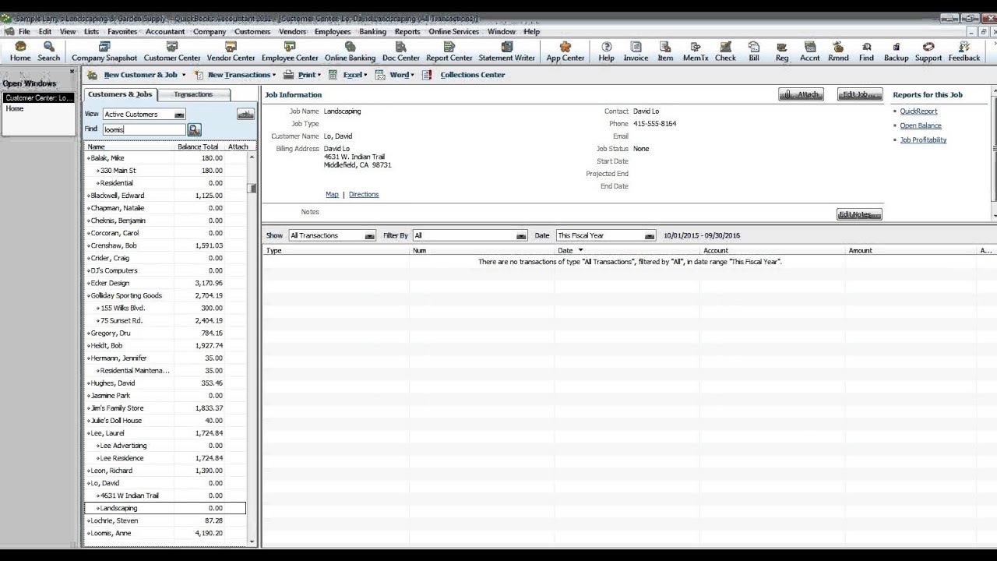Viewport: 997px width, 561px height.
Task: Open Doc Center toolbar icon
Action: tap(401, 51)
